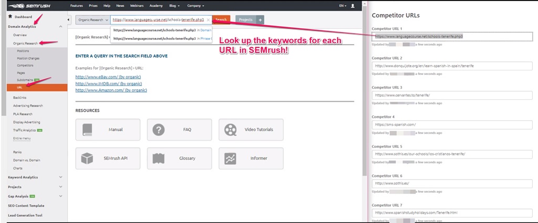This screenshot has width=538, height=223.
Task: Open Domain vs. Domain in the sidebar
Action: coord(27,161)
